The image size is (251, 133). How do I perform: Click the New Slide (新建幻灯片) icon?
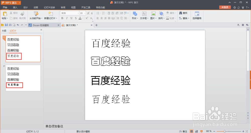(51, 14)
